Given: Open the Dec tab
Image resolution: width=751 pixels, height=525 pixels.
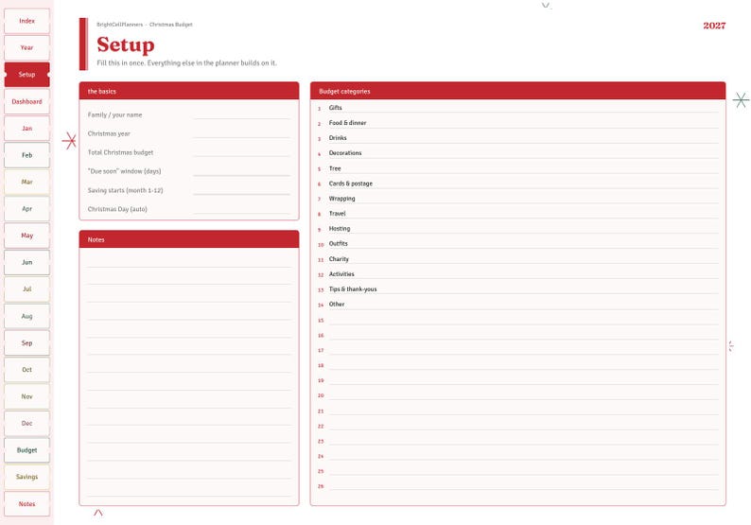Looking at the screenshot, I should coord(26,424).
